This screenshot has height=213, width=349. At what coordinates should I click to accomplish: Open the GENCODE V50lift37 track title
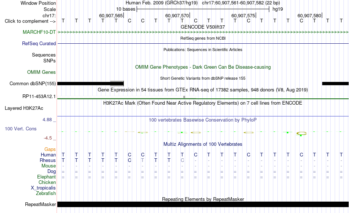point(203,27)
